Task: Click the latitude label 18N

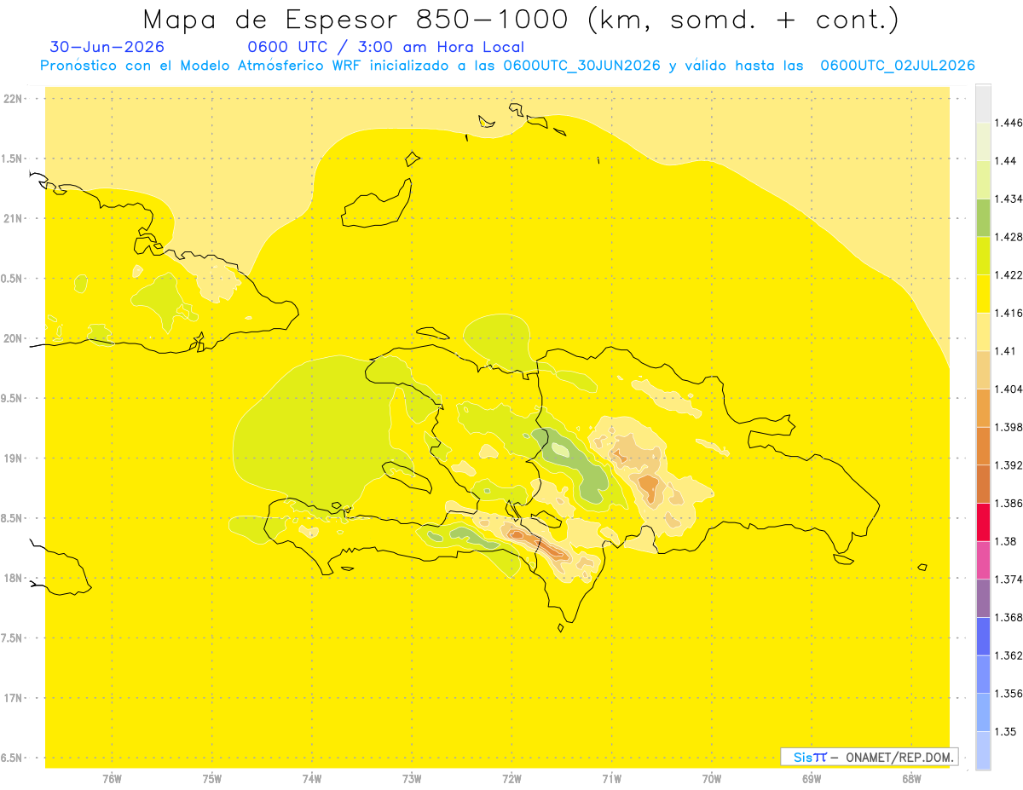Action: tap(14, 578)
